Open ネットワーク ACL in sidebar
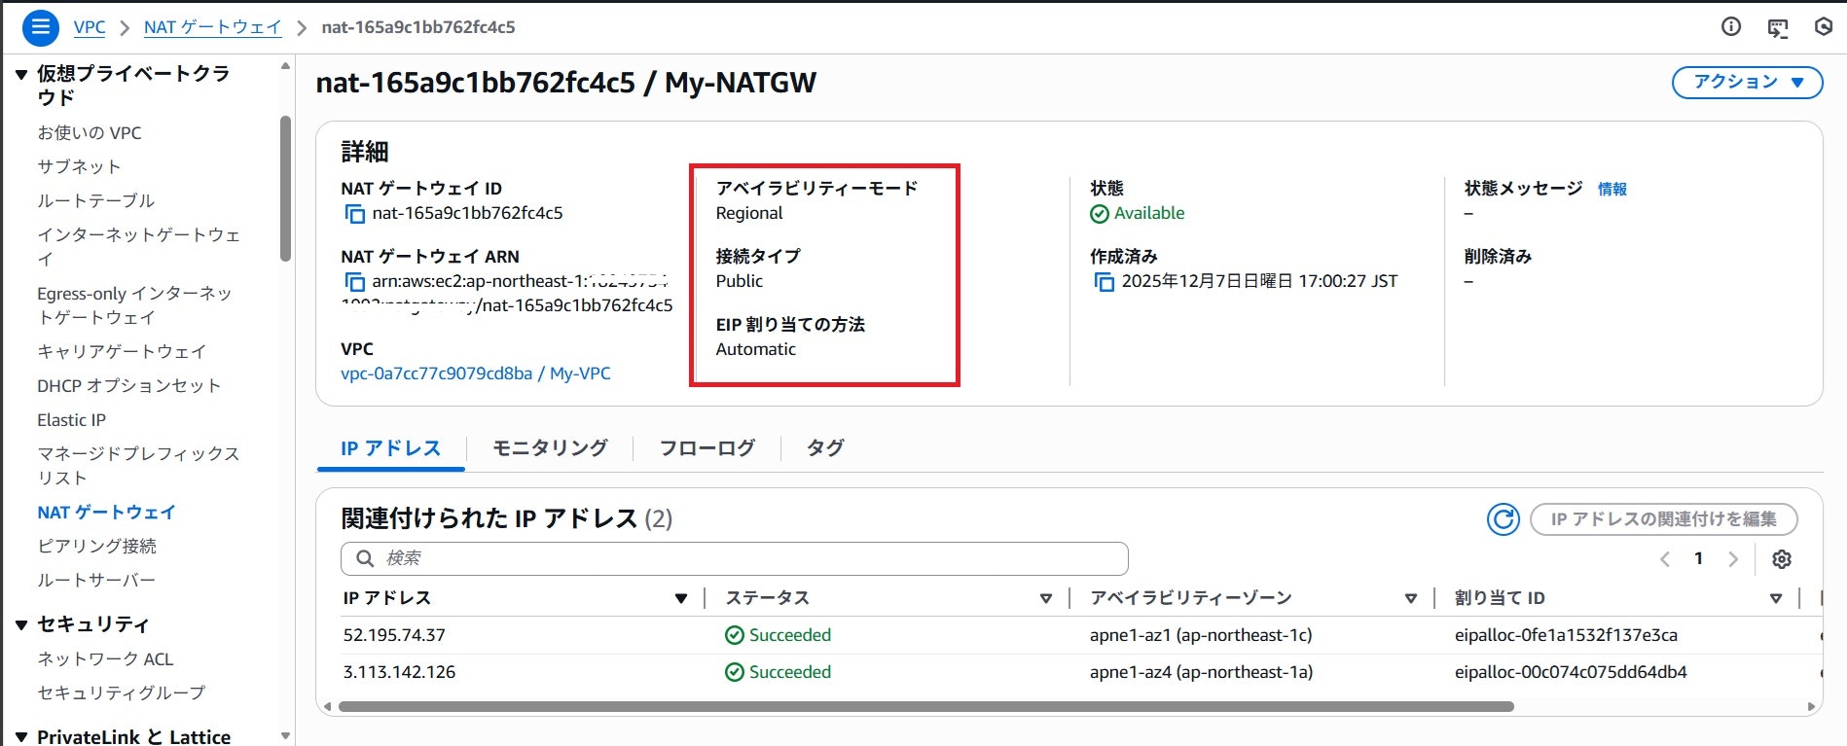This screenshot has height=746, width=1847. [x=105, y=659]
